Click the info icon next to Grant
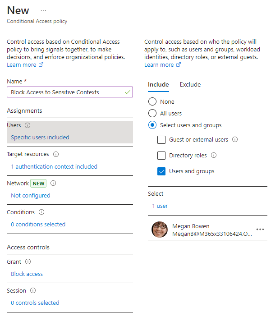280x326 pixels. coord(28,262)
